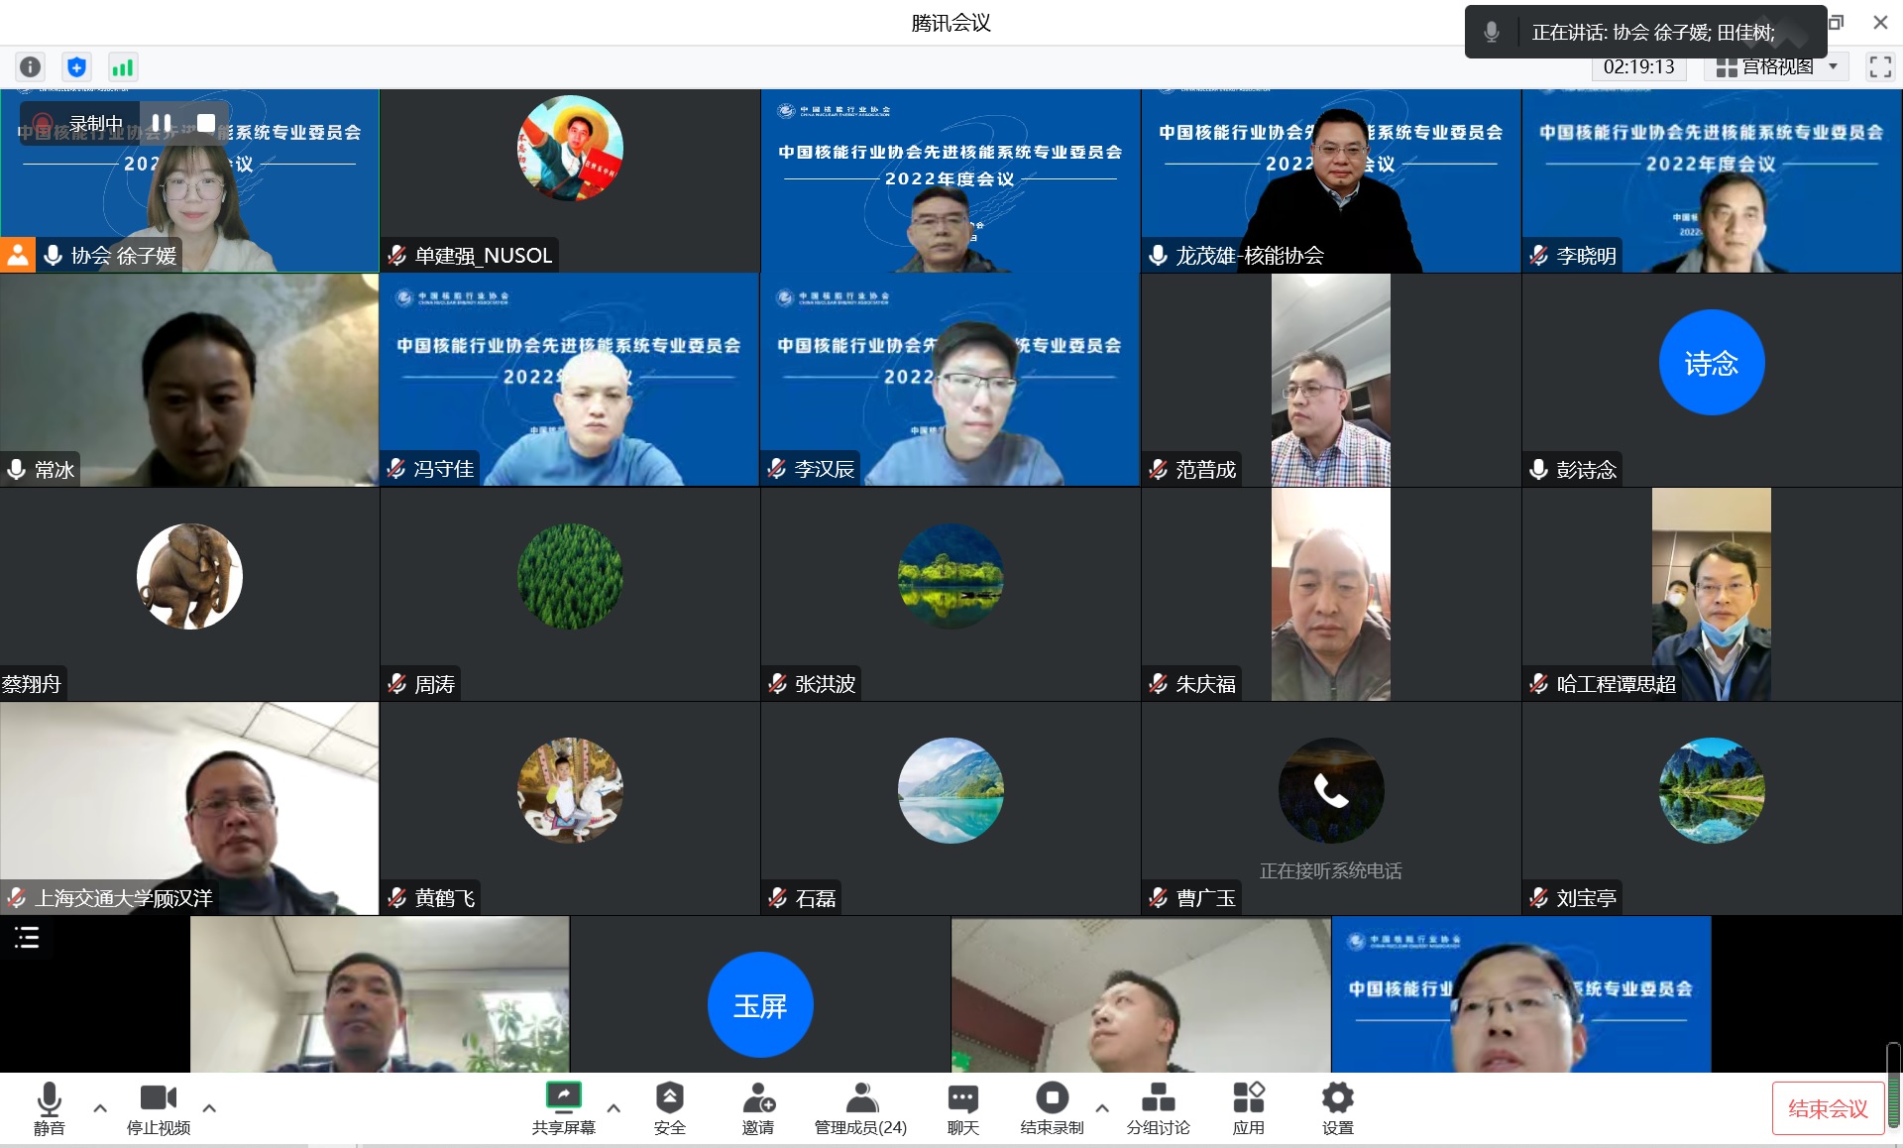Expand the video options arrow beside 停止视频
This screenshot has height=1148, width=1903.
coord(209,1107)
